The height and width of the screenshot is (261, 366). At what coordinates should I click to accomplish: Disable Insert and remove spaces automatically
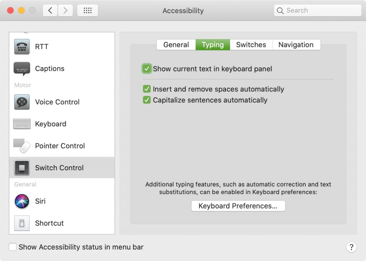point(147,89)
